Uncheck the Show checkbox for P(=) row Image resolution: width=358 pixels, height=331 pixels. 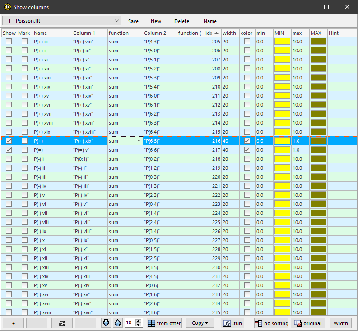coord(9,150)
